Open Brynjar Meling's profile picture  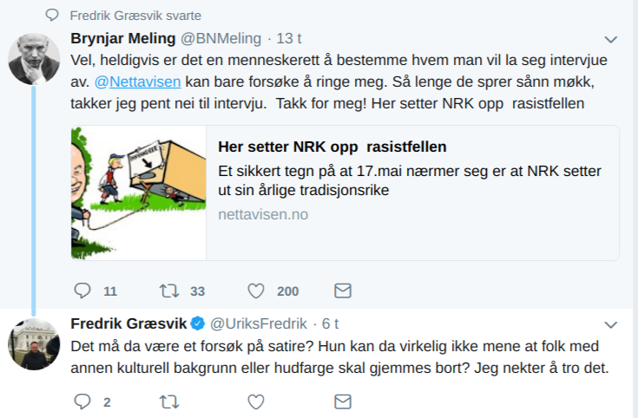[34, 59]
